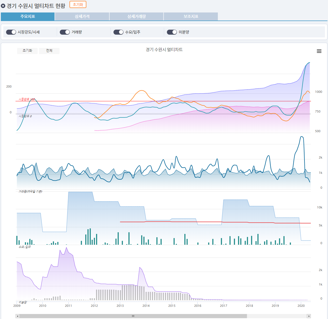Switch to the 상세가격 tab
328x319 pixels.
click(x=82, y=17)
